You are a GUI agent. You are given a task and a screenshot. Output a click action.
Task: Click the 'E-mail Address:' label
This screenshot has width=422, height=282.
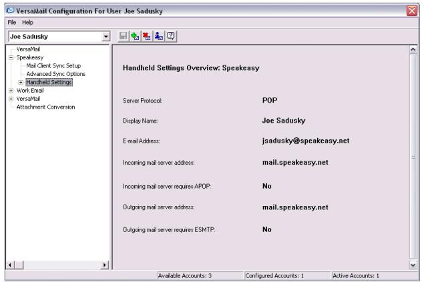coord(142,141)
